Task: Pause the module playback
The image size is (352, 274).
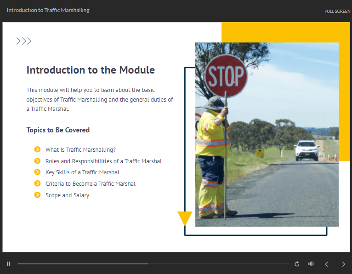Action: coord(8,264)
